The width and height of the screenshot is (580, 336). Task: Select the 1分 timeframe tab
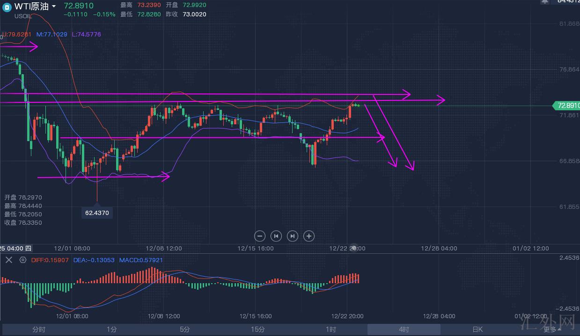[111, 329]
